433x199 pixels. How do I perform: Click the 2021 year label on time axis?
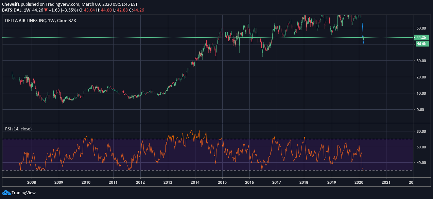point(386,182)
